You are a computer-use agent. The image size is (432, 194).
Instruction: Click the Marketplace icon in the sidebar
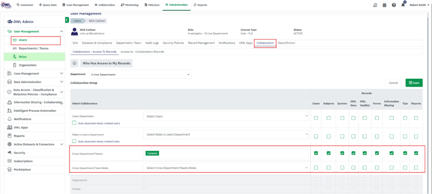click(9, 169)
